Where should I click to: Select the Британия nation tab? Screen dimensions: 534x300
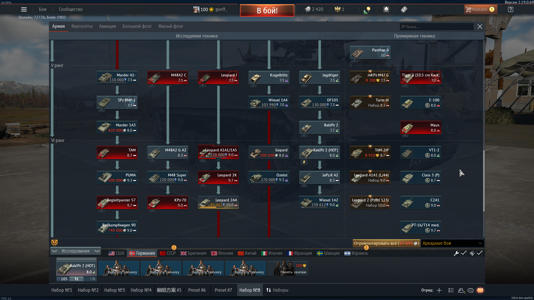(x=193, y=253)
